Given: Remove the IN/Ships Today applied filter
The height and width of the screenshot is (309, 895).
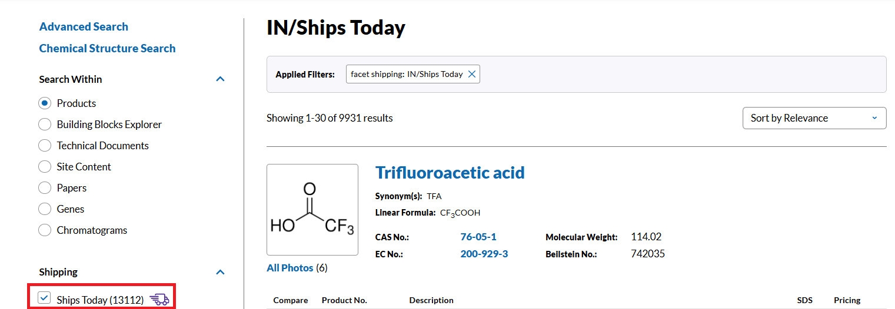Looking at the screenshot, I should point(471,74).
